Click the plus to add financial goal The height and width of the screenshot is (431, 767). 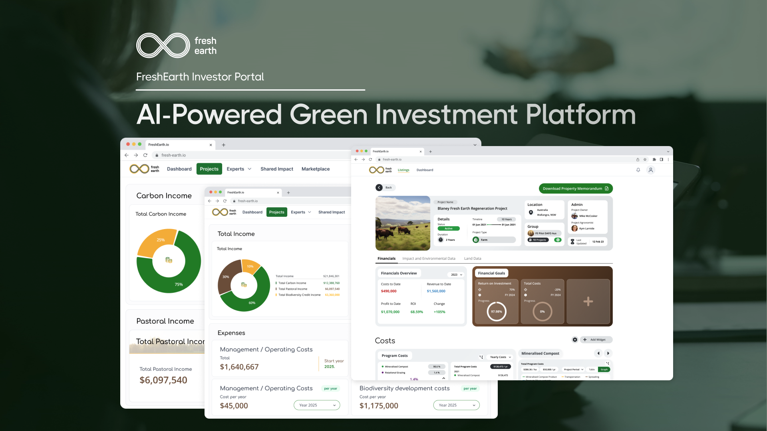pyautogui.click(x=588, y=301)
